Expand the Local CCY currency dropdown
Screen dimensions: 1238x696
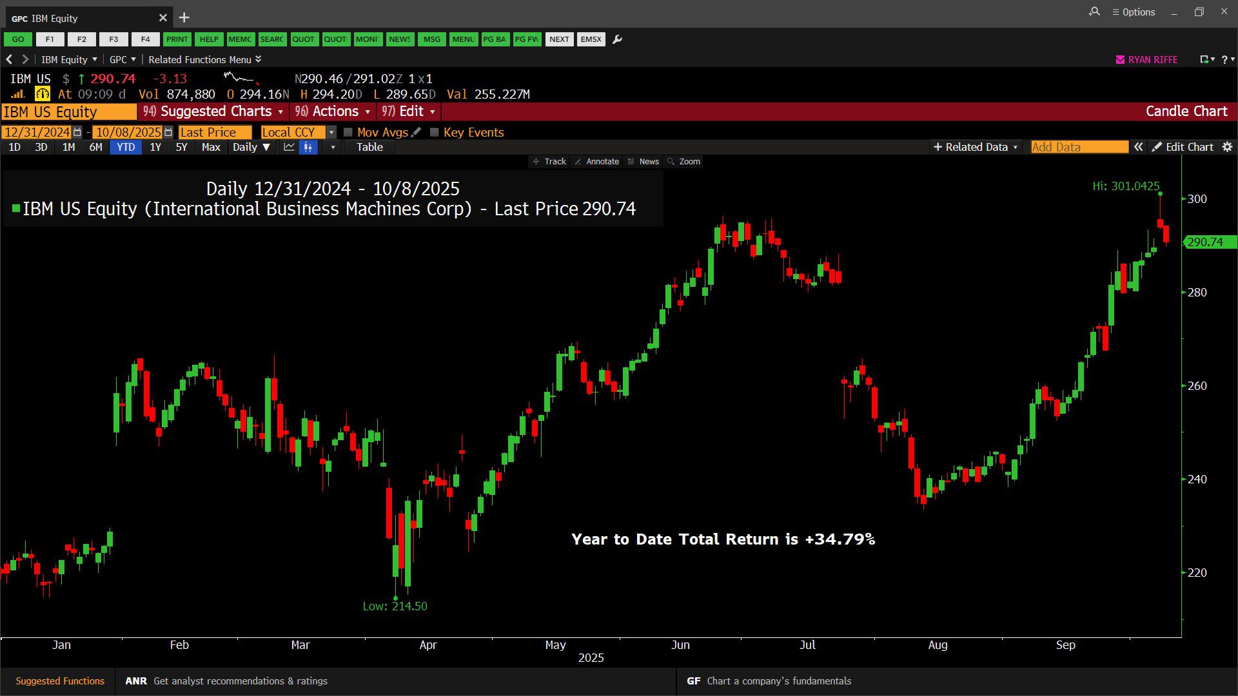[x=331, y=132]
